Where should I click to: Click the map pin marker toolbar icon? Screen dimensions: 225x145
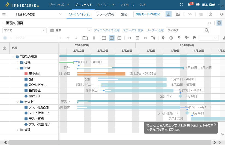pos(163,38)
